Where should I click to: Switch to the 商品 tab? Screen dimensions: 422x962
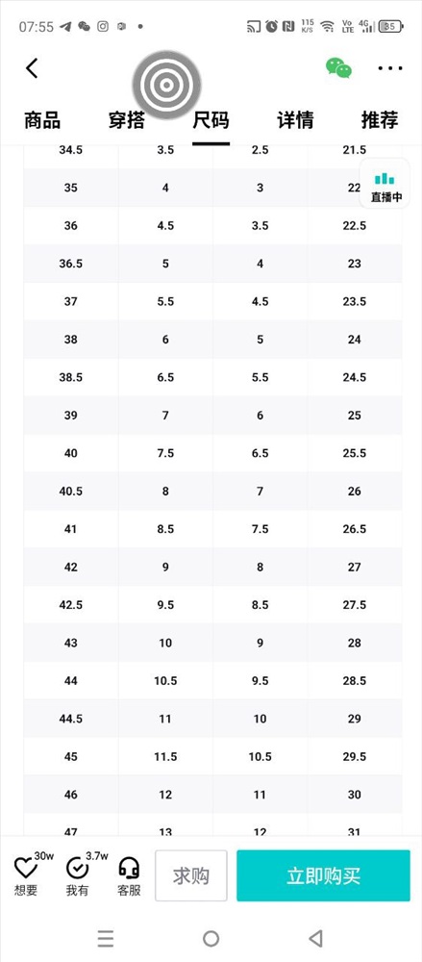pyautogui.click(x=42, y=120)
